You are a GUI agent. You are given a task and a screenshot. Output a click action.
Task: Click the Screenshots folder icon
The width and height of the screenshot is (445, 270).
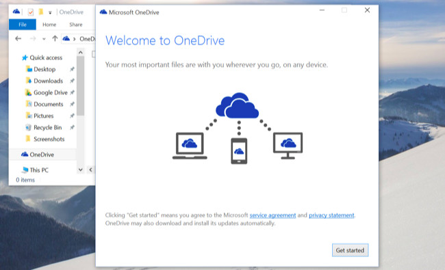click(28, 139)
